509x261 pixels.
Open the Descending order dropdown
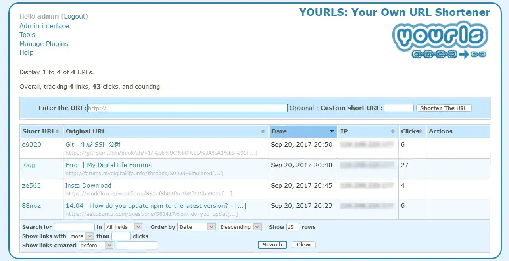(x=240, y=227)
